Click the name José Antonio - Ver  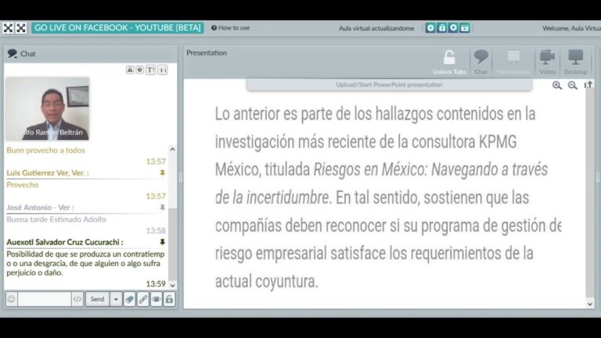pos(40,207)
